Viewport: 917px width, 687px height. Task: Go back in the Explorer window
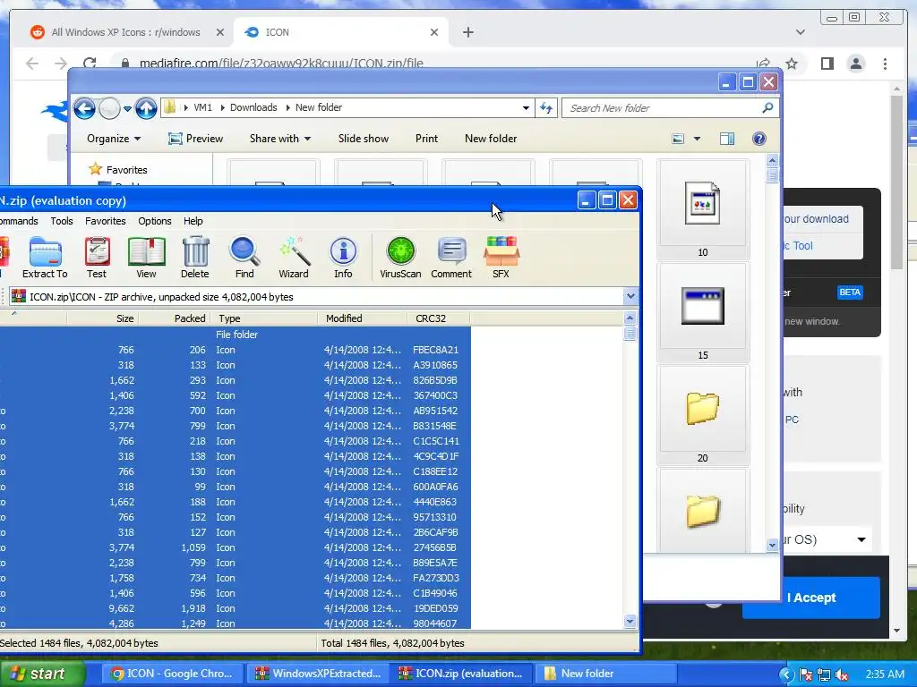pos(84,108)
